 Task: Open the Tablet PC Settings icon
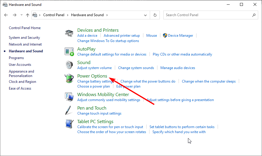(x=69, y=124)
